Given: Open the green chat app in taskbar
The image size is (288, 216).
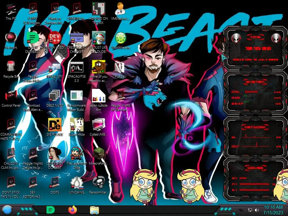Looking at the screenshot, I should coord(51,210).
